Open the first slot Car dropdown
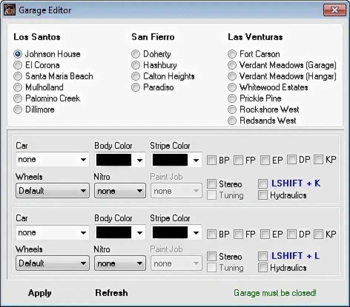This screenshot has width=350, height=307. pos(52,159)
